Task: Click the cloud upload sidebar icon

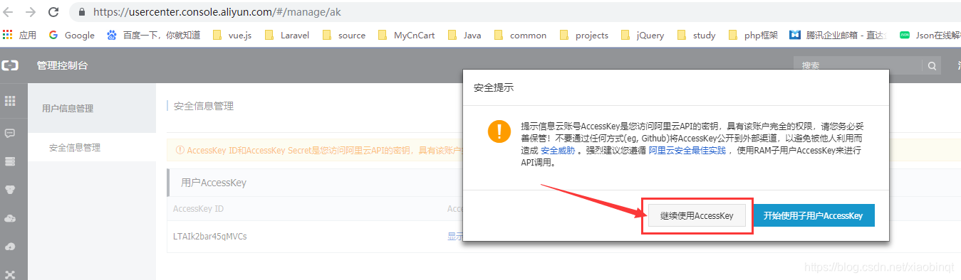Action: [10, 247]
